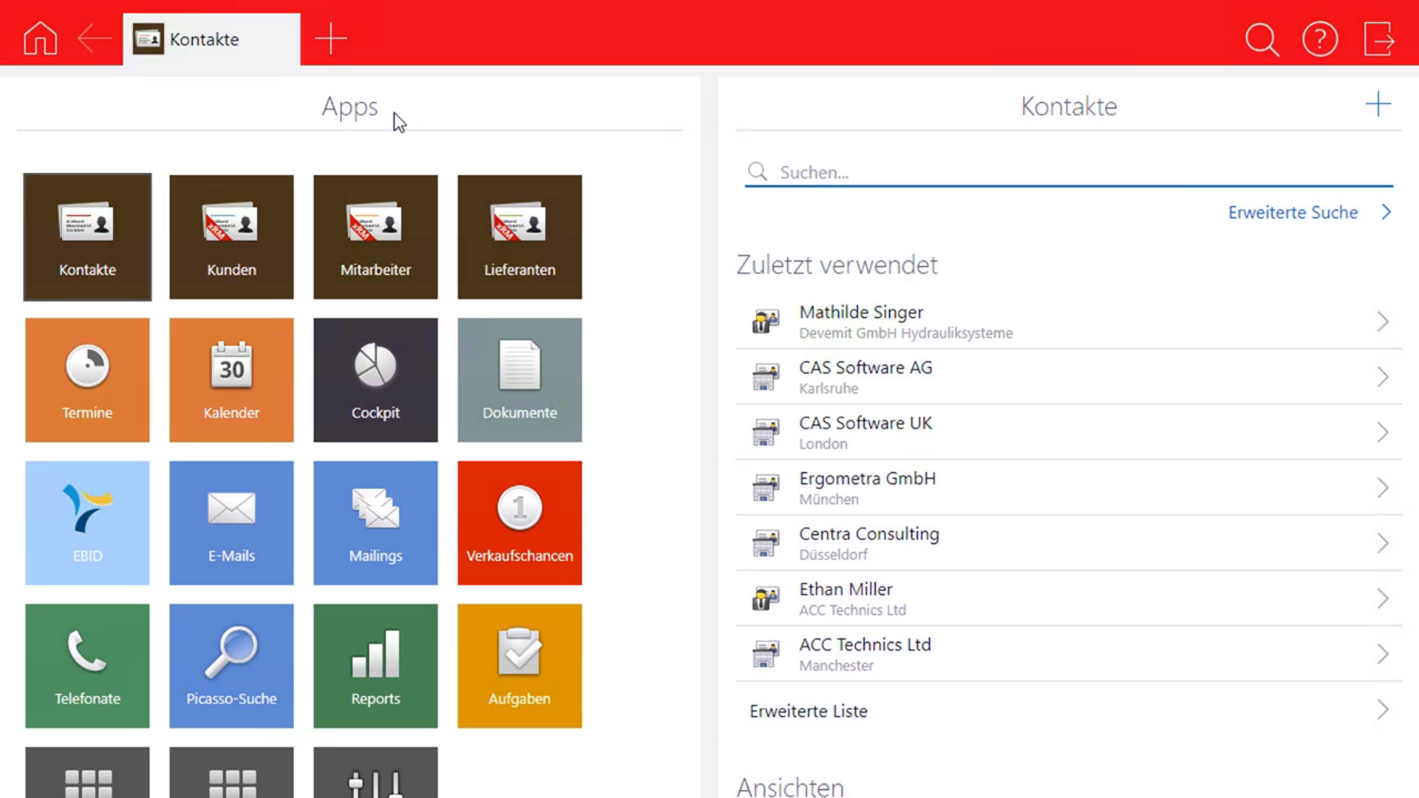Expand chevron for Mathilde Singer
1419x798 pixels.
[x=1383, y=321]
